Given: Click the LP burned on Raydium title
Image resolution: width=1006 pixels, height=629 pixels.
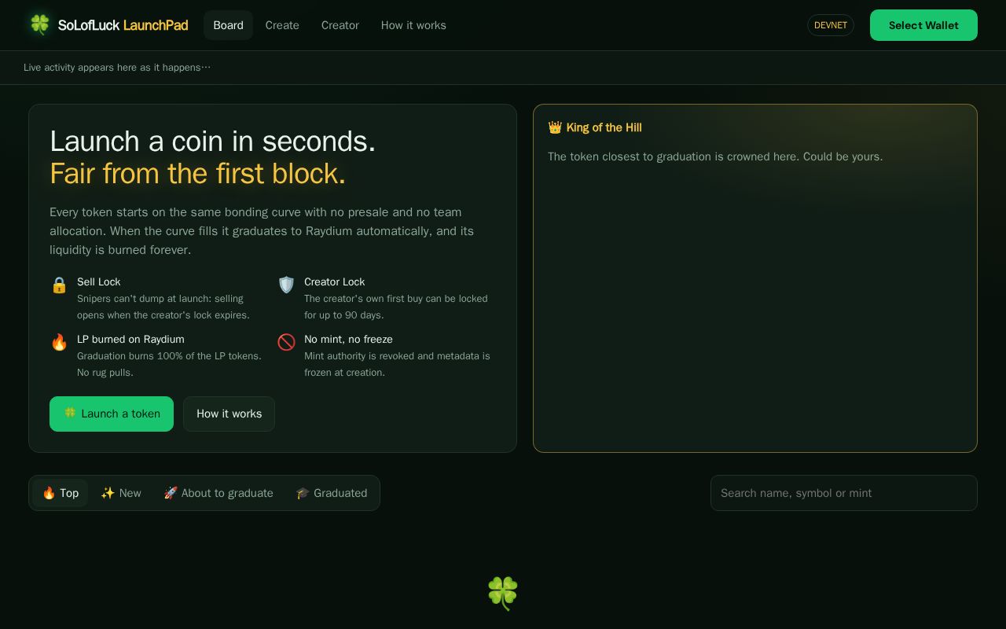Looking at the screenshot, I should [x=130, y=339].
